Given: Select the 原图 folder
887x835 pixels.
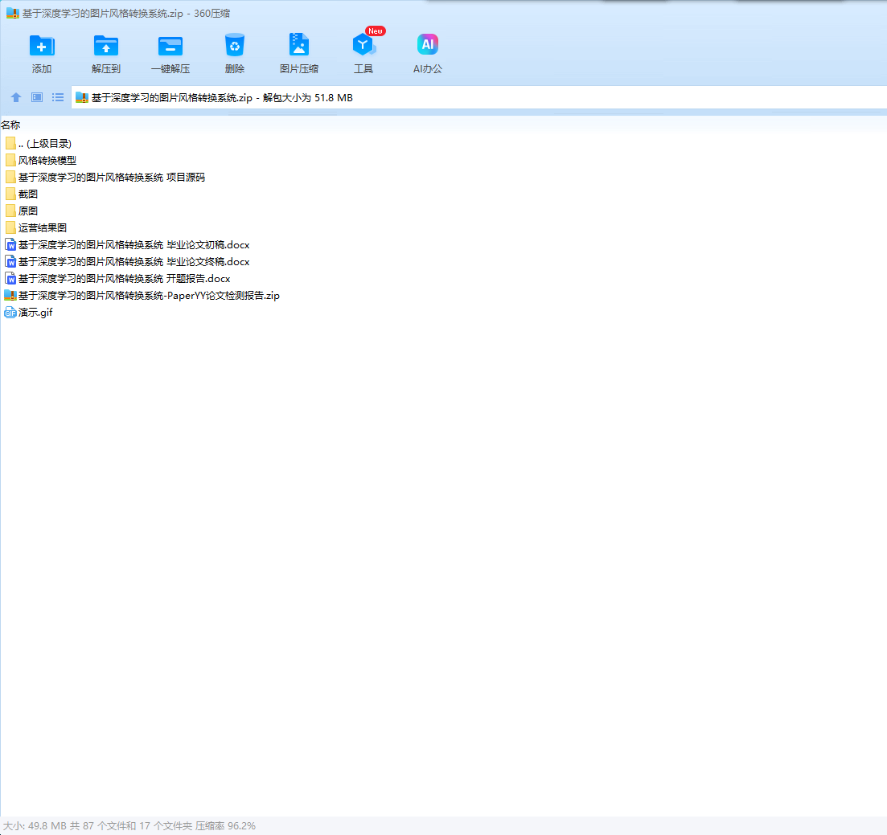Looking at the screenshot, I should point(22,211).
